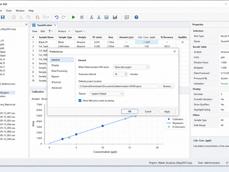Close the Preferences dialog
Screen dimensions: 229x172
[175, 52]
